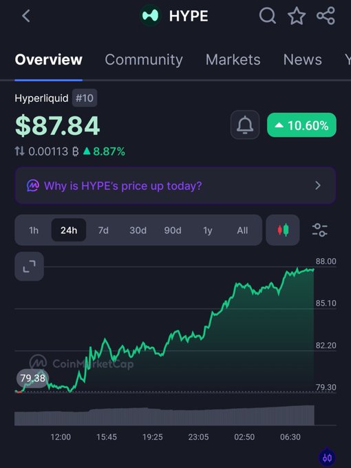351x468 pixels.
Task: Tap the #10 rank badge
Action: pos(85,98)
